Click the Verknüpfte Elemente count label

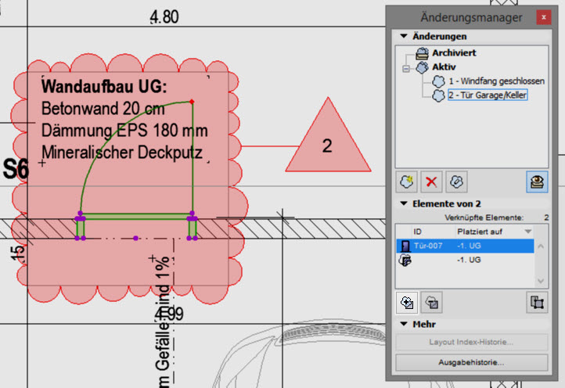484,217
